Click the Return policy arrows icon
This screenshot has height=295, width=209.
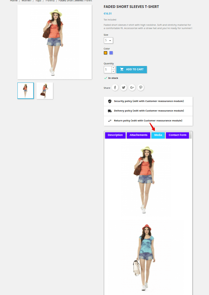point(110,120)
